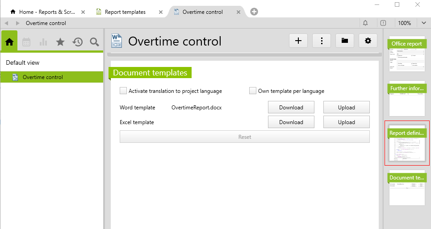Screen dimensions: 431x229
Task: Enable Activate translation to project language
Action: coord(123,91)
